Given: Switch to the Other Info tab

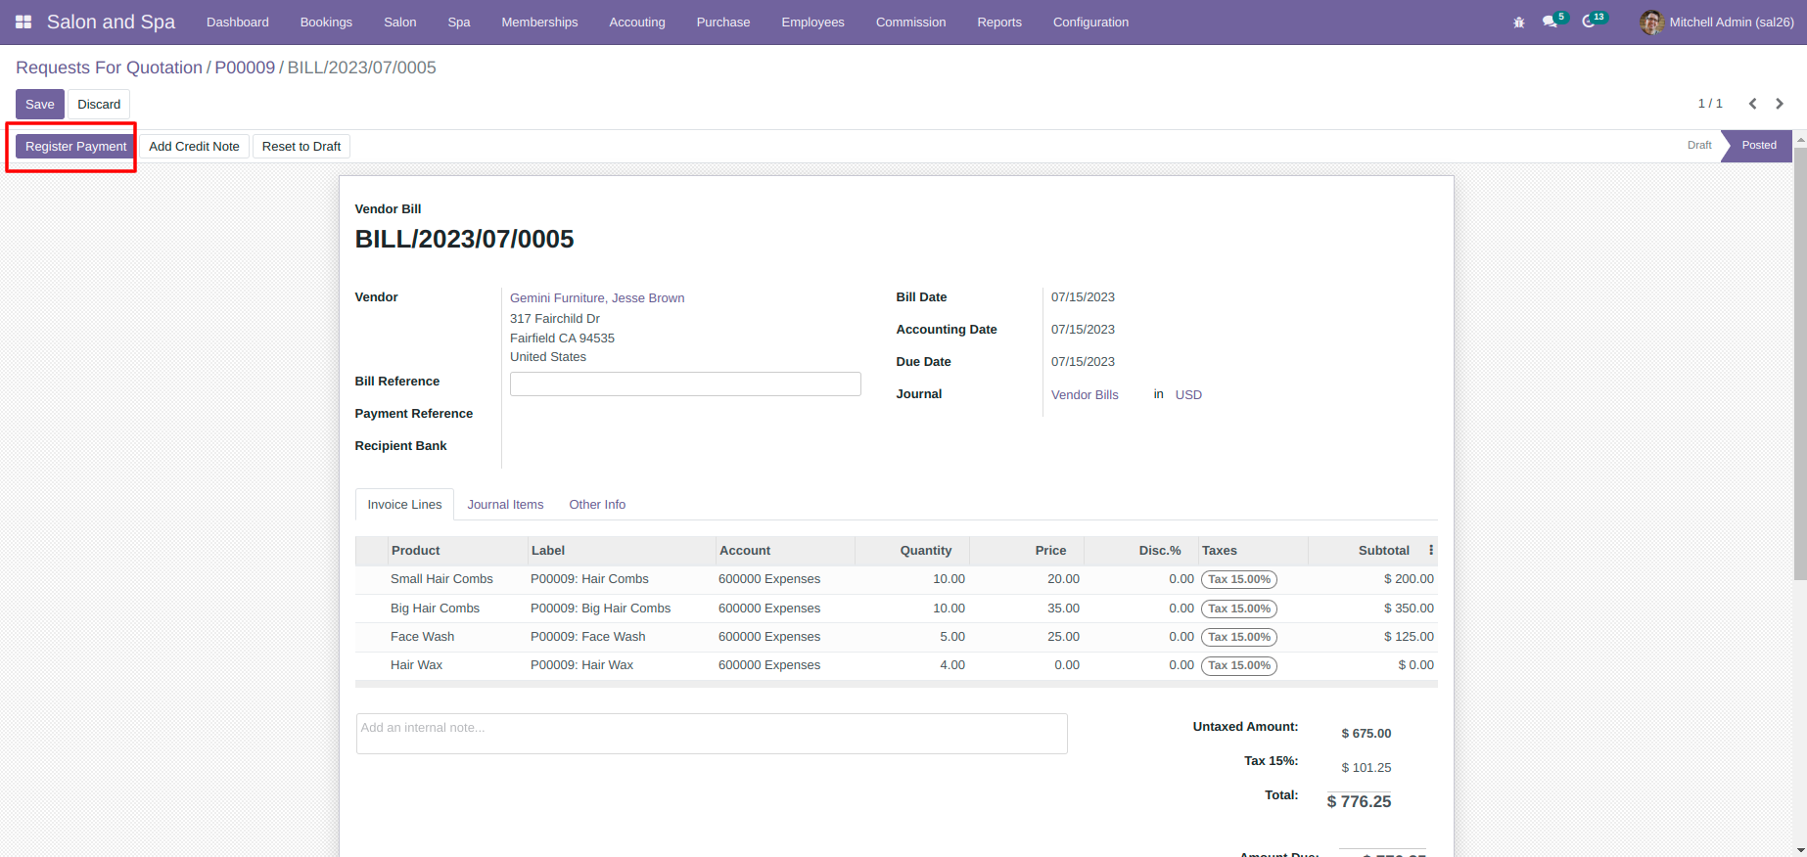Looking at the screenshot, I should 597,505.
